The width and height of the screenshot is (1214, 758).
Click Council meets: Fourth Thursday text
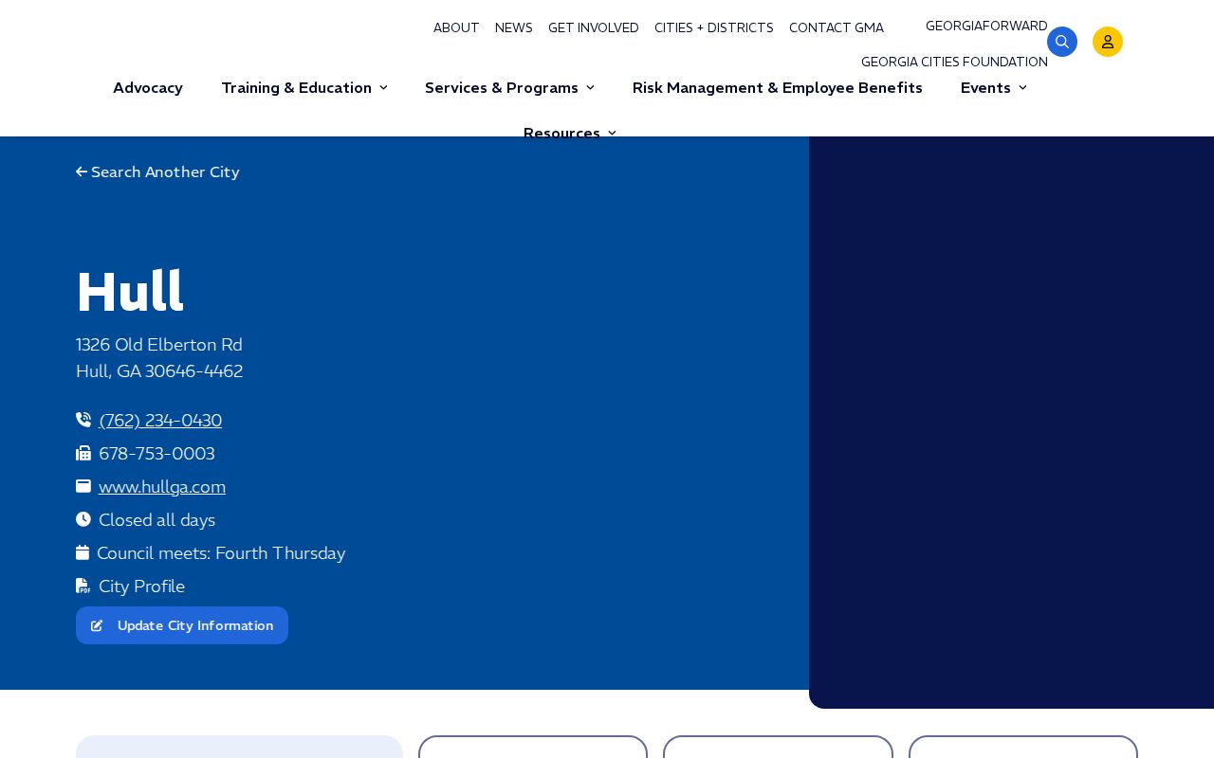(221, 553)
